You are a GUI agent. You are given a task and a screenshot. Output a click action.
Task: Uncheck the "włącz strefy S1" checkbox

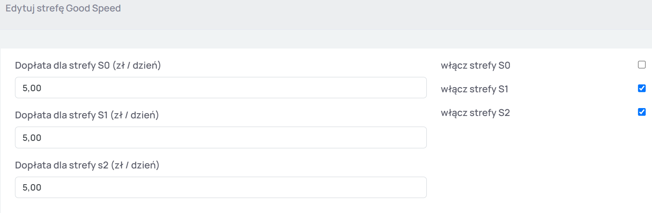click(x=642, y=88)
